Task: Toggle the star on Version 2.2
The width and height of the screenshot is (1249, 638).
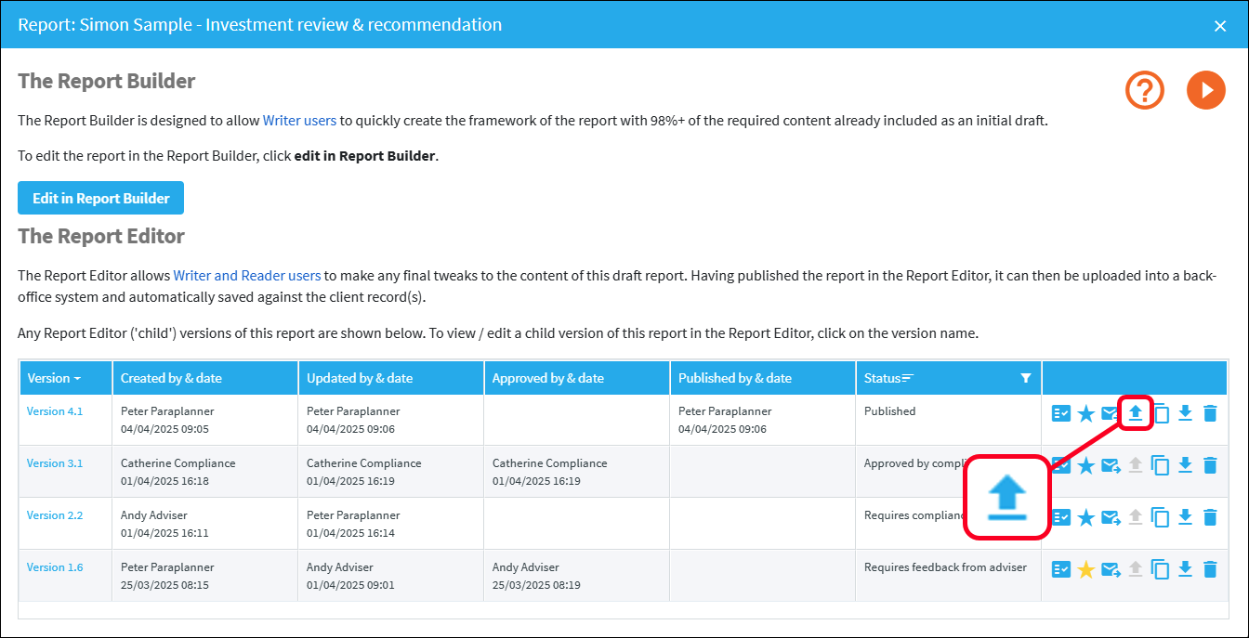Action: tap(1085, 517)
